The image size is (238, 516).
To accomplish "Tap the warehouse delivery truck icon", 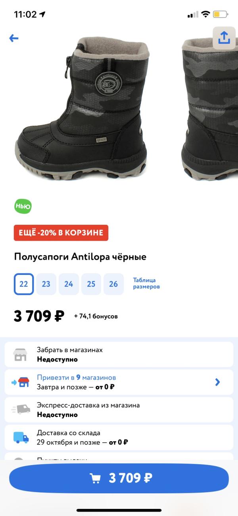I will (x=19, y=437).
